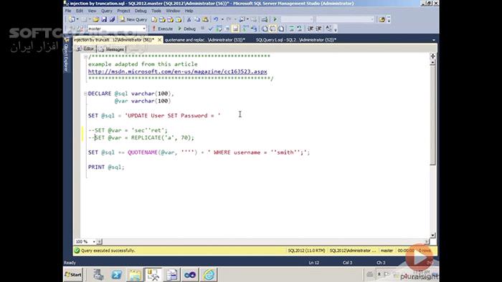This screenshot has width=502, height=282.
Task: Open the Query menu
Action: pyautogui.click(x=107, y=11)
